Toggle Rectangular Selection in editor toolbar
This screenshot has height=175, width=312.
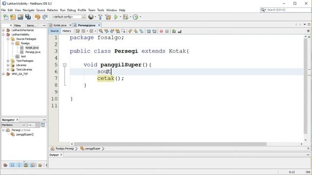[123, 31]
